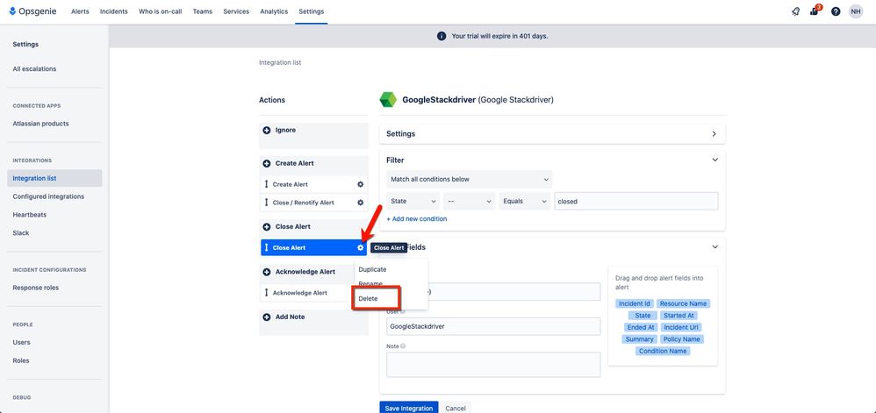Grab drag handle on Create Alert row

pos(267,184)
